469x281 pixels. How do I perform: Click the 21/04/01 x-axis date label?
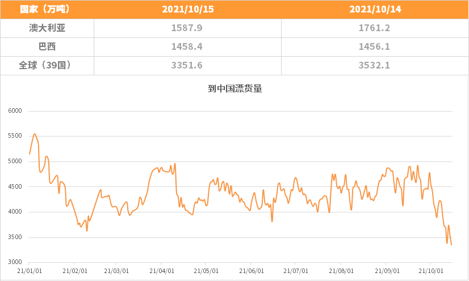pyautogui.click(x=161, y=271)
